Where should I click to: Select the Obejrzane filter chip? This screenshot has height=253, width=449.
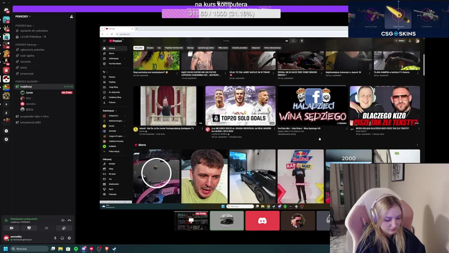256,48
